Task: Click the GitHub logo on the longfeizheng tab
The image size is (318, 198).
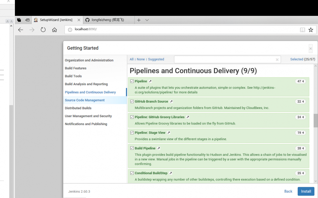Action: 87,20
